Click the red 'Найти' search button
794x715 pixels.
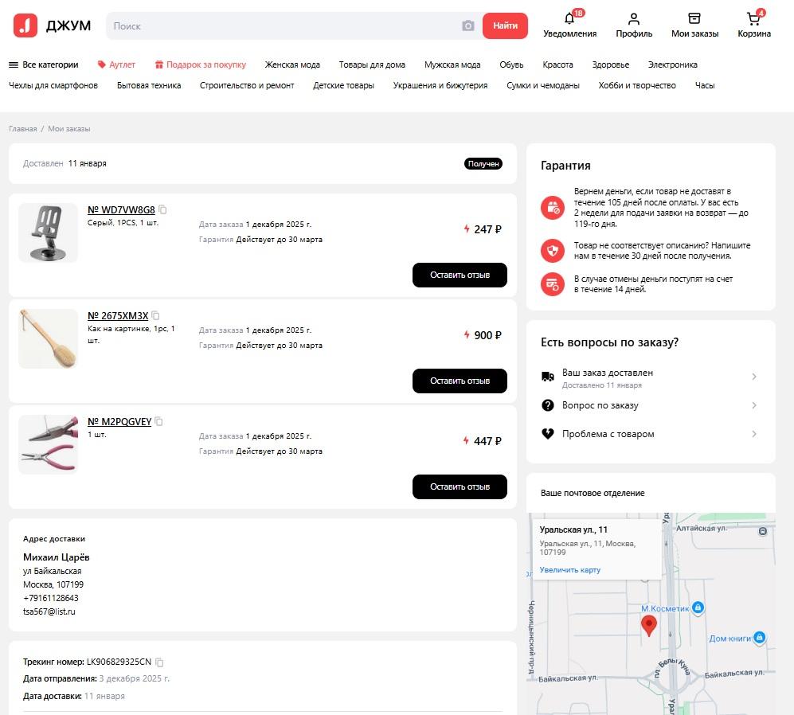pyautogui.click(x=505, y=25)
